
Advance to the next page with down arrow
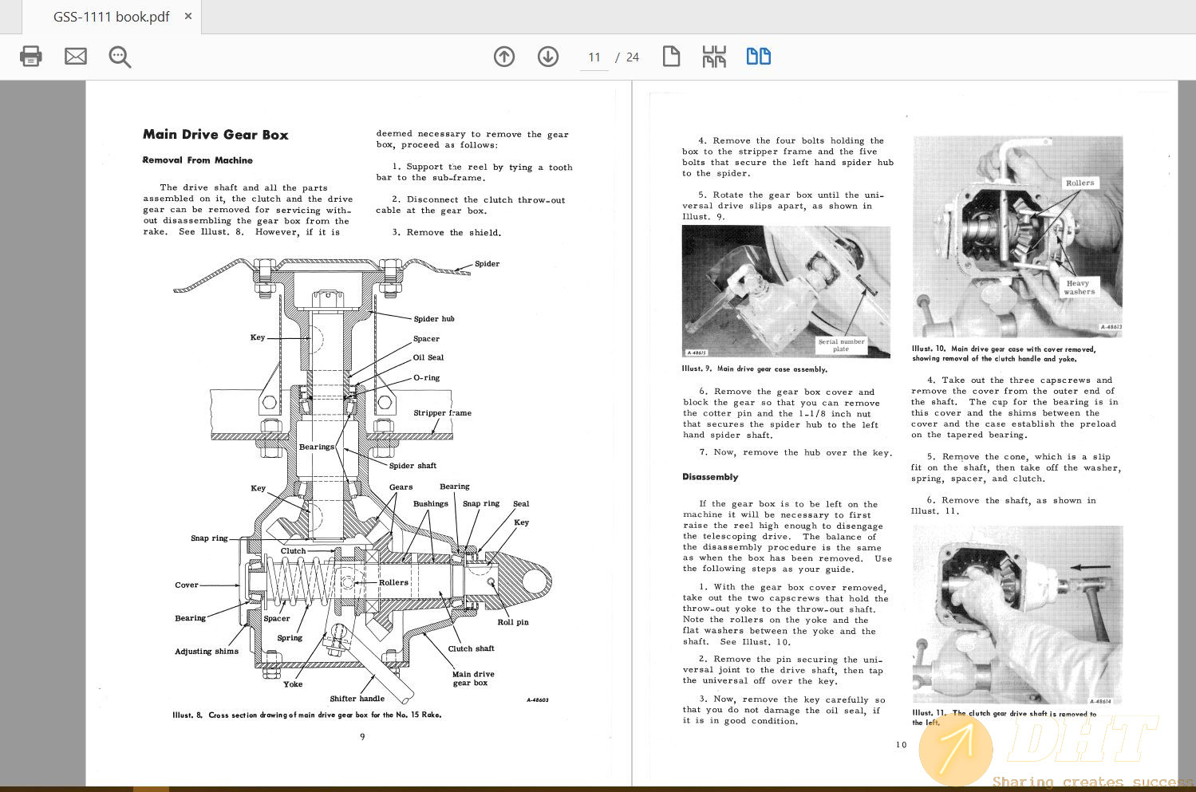548,57
